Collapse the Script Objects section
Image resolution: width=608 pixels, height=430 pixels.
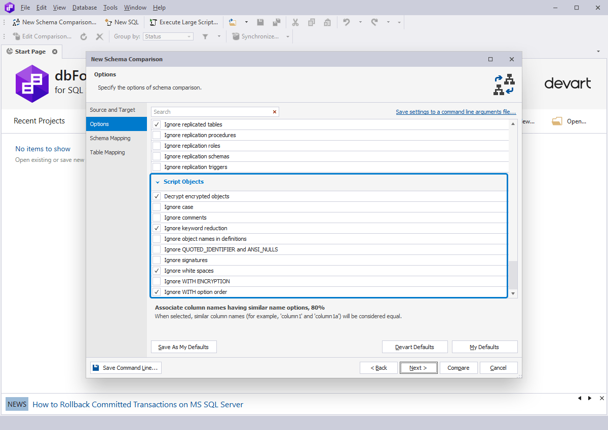coord(158,182)
